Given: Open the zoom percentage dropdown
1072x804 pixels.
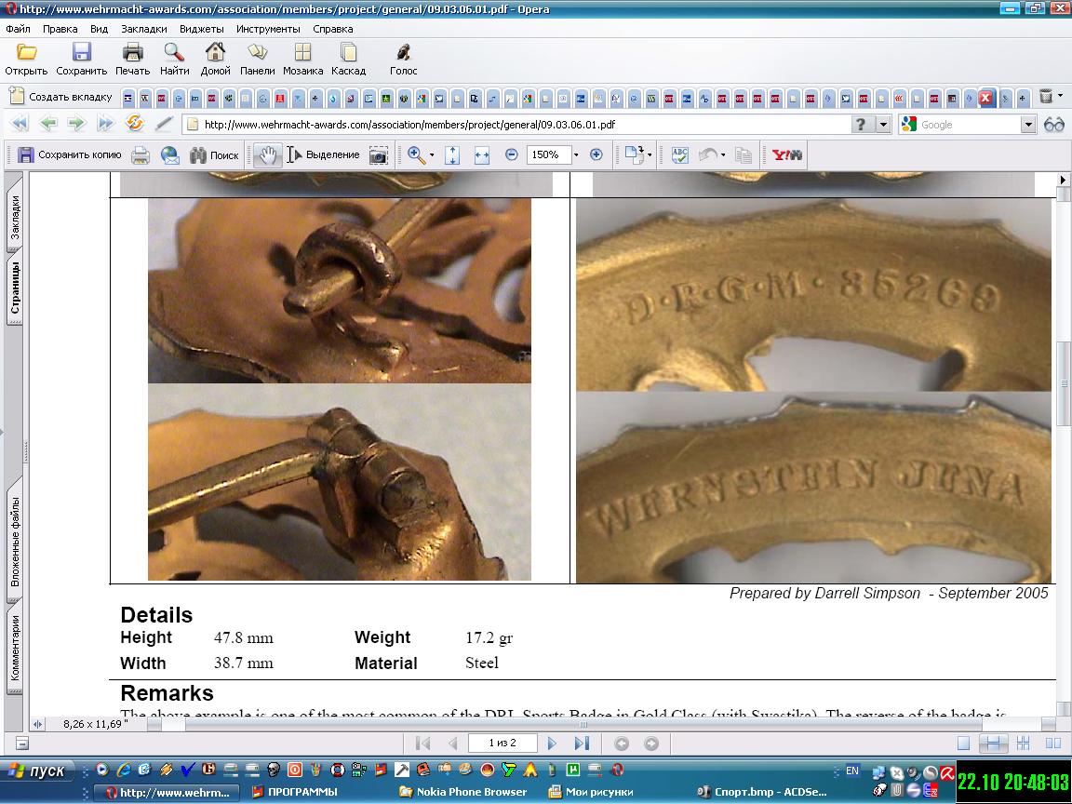Looking at the screenshot, I should click(576, 155).
